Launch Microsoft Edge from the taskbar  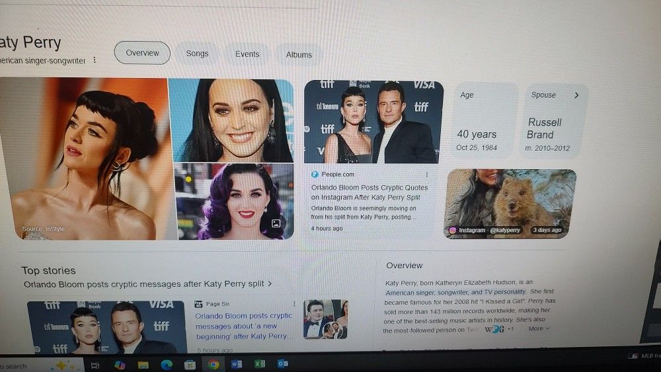click(x=167, y=365)
